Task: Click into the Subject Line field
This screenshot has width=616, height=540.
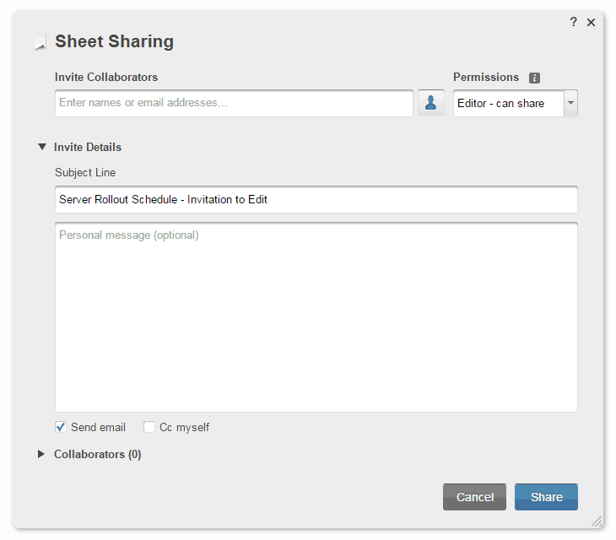Action: [x=316, y=200]
